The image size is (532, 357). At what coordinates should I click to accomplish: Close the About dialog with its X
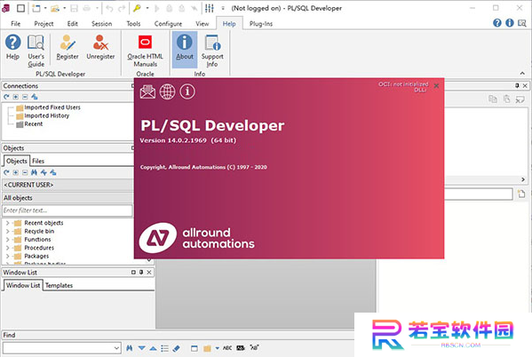436,86
